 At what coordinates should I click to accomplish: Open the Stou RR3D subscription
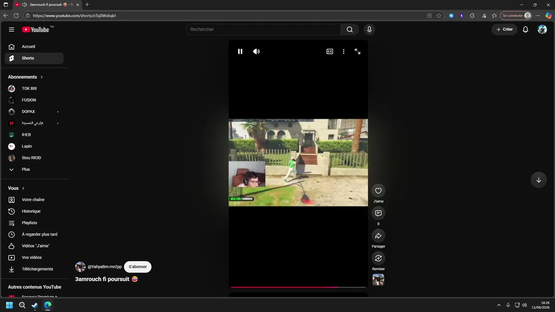[x=34, y=158]
